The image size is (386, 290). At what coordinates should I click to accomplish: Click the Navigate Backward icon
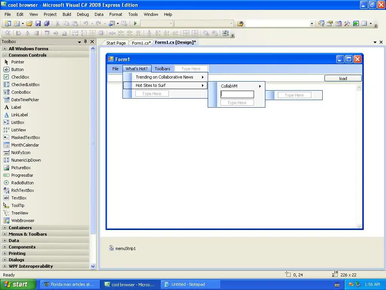[x=112, y=23]
